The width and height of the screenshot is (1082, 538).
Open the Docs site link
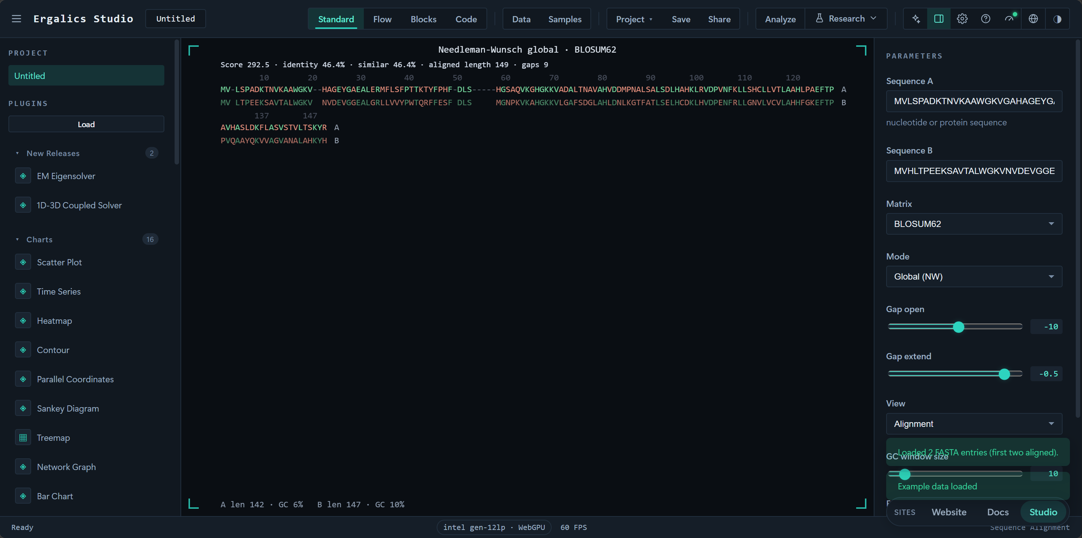[997, 512]
